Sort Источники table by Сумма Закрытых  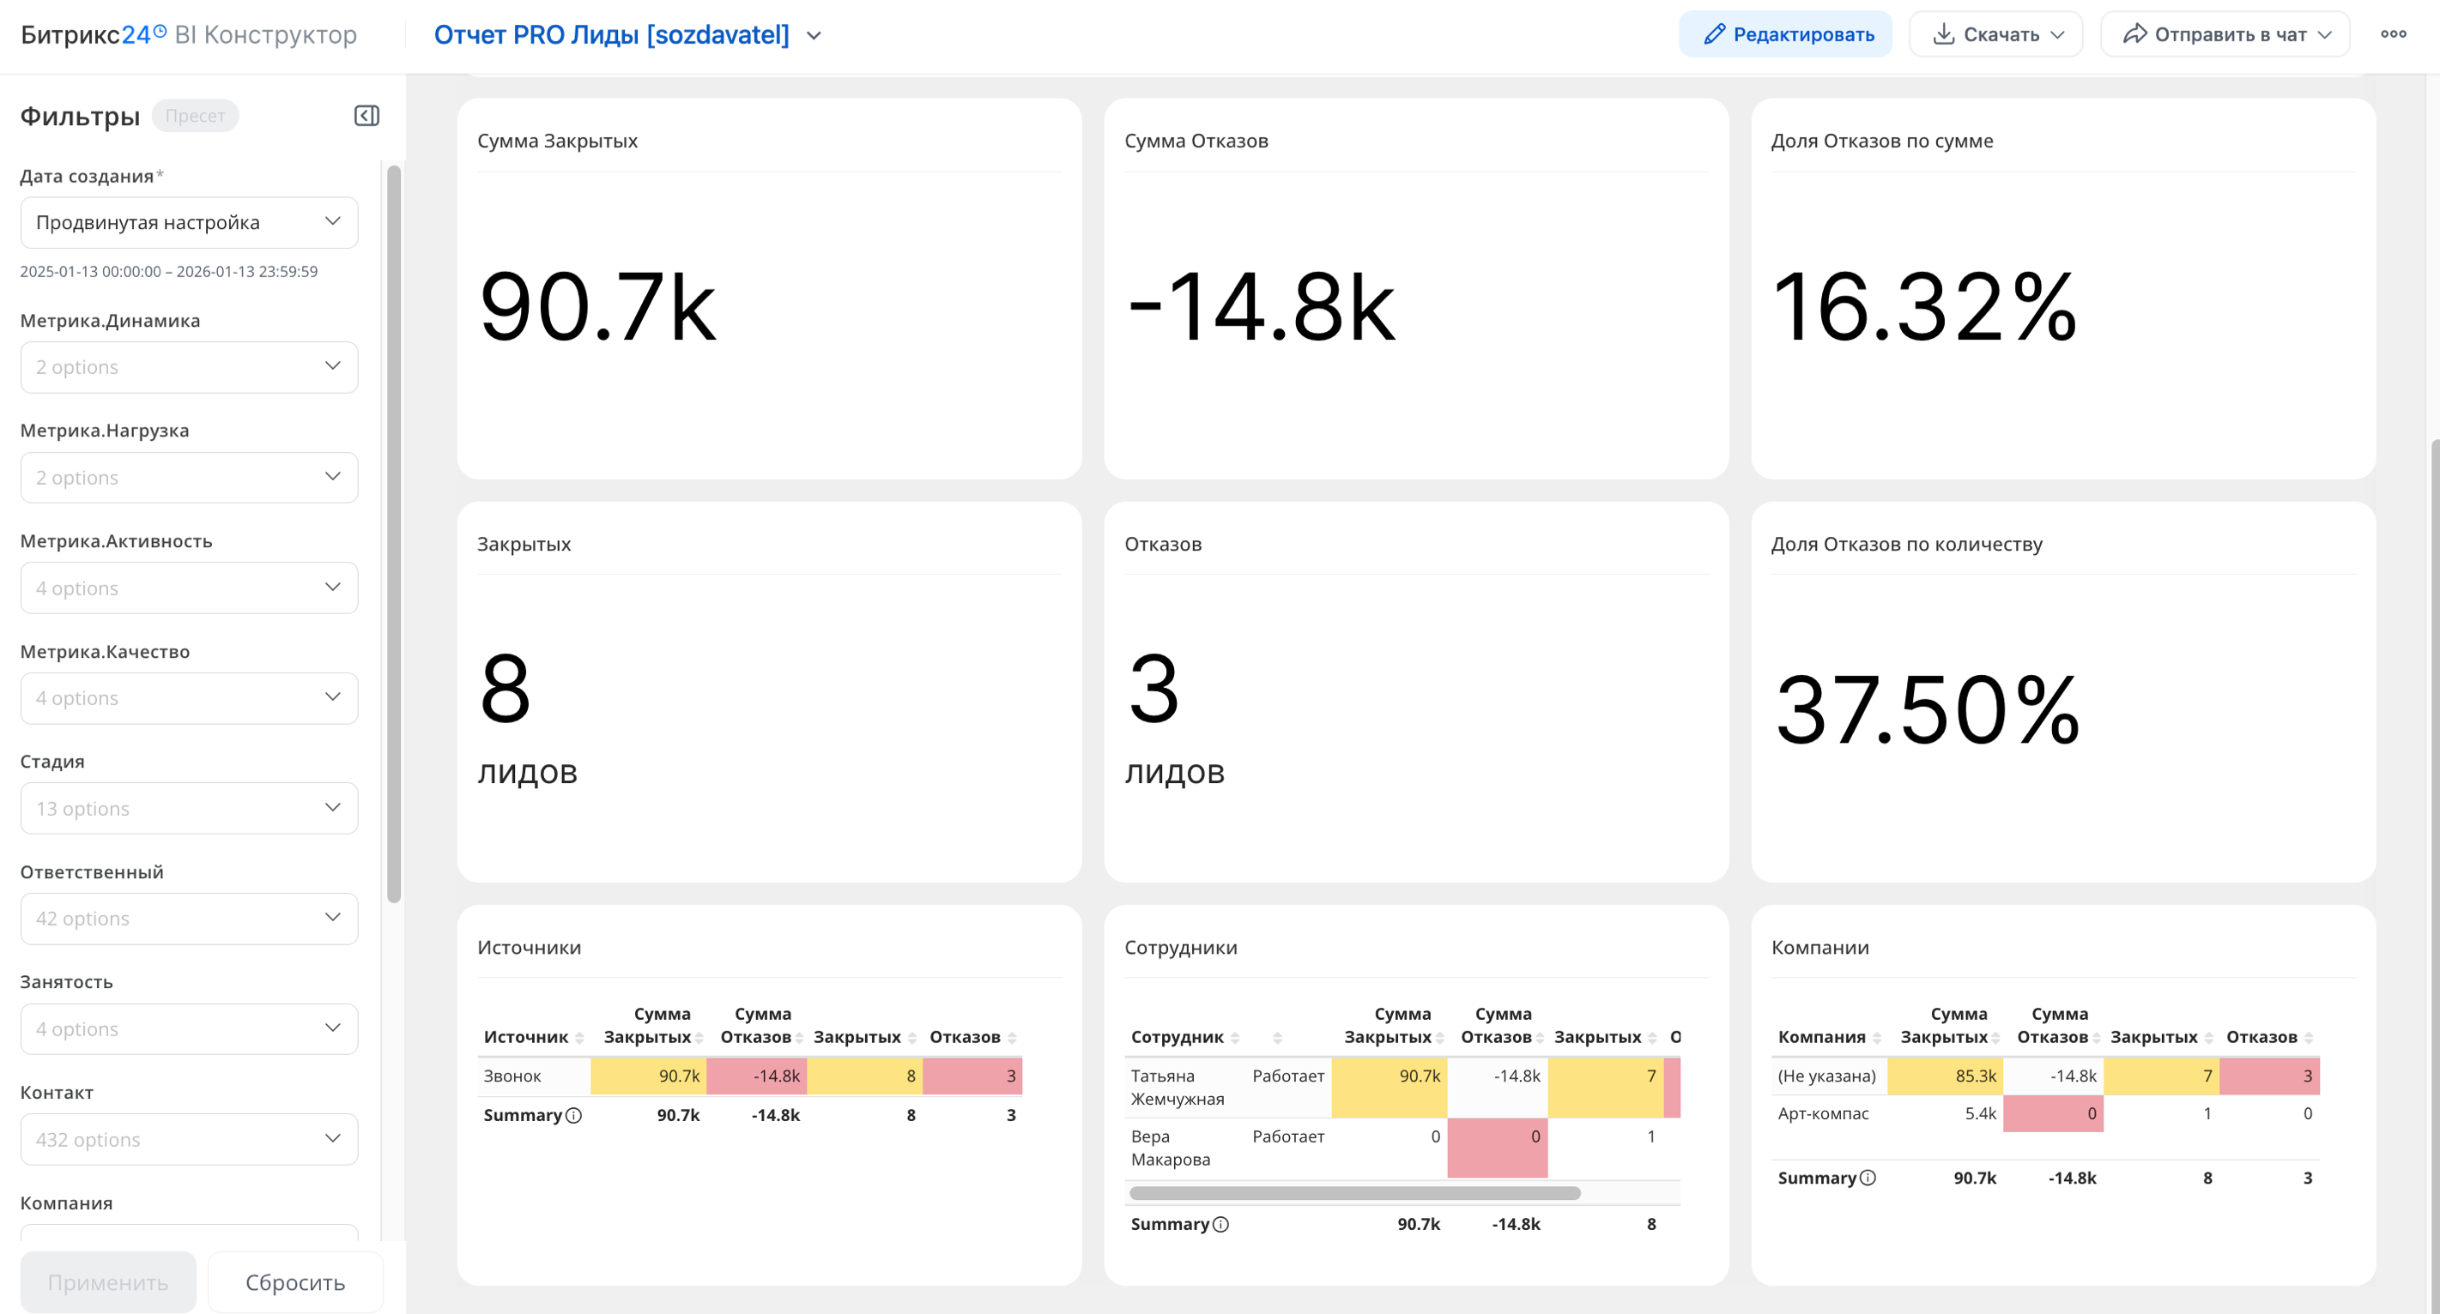[x=699, y=1038]
